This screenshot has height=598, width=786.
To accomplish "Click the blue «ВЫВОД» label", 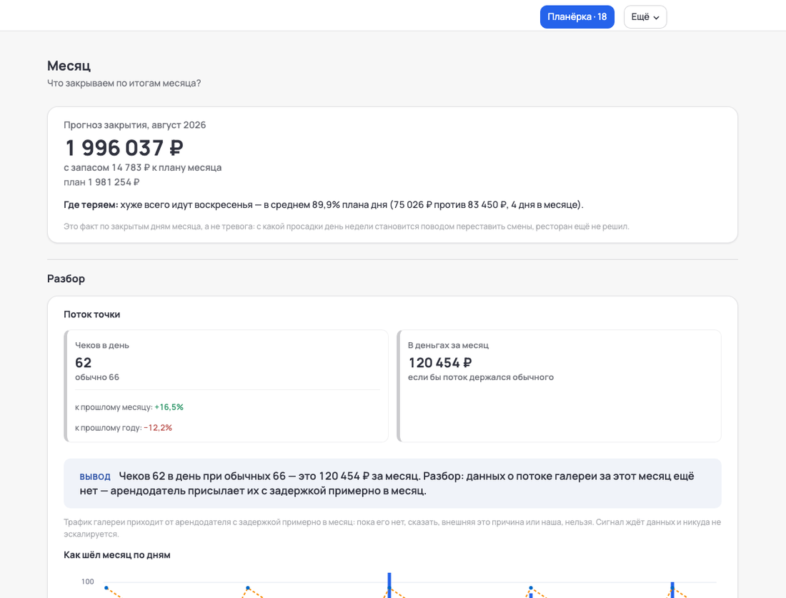I will (x=95, y=477).
